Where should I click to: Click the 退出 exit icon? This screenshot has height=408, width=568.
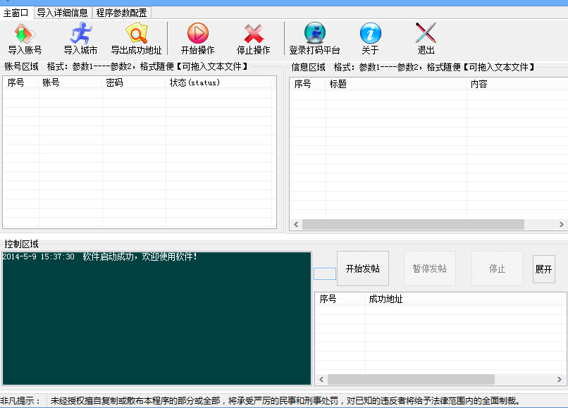[426, 33]
